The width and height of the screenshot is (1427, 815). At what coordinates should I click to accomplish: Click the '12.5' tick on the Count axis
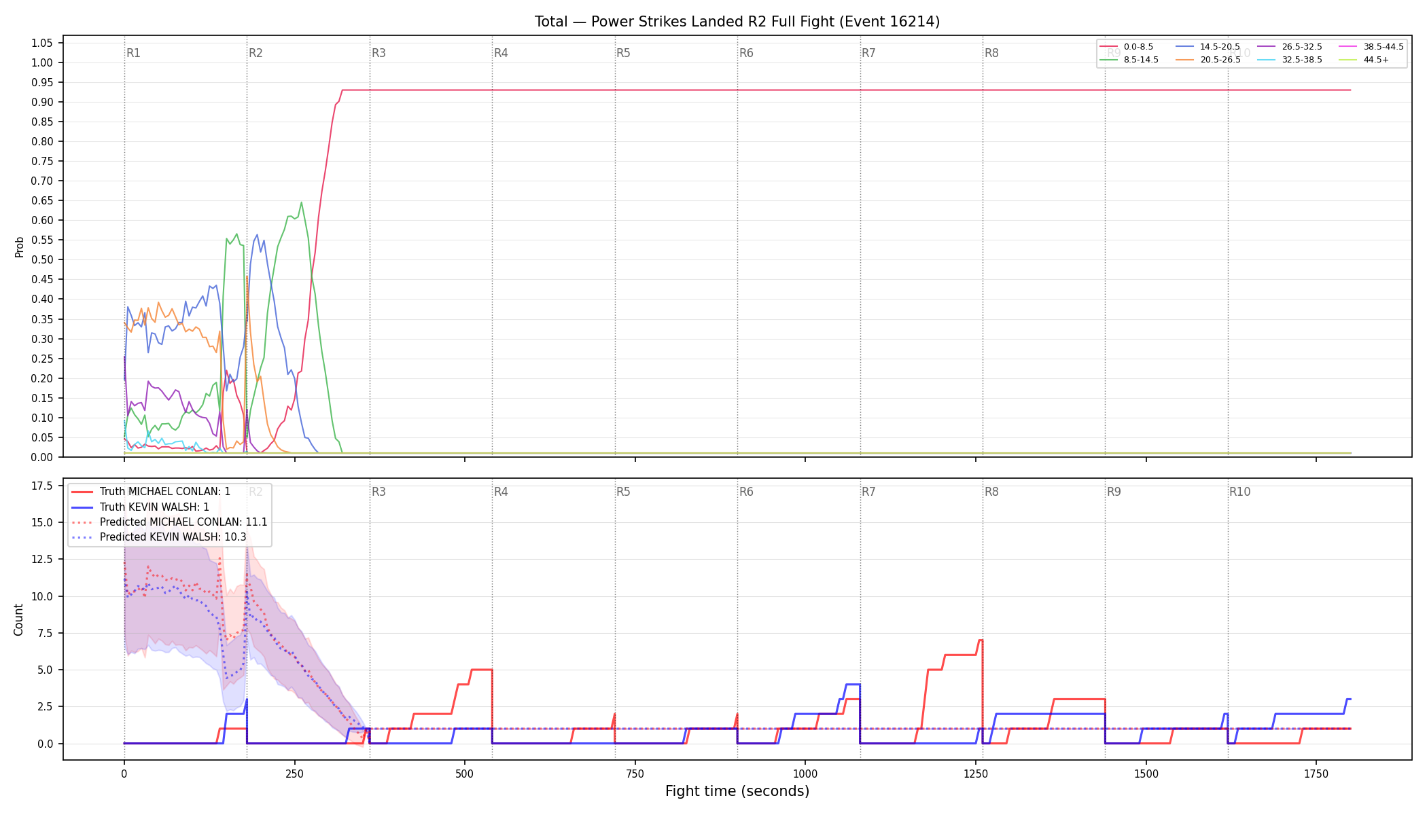tap(42, 559)
